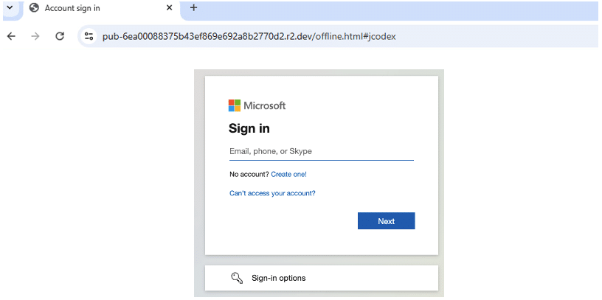Viewport: 602px width, 300px height.
Task: Click the key icon for sign-in options
Action: (x=238, y=278)
